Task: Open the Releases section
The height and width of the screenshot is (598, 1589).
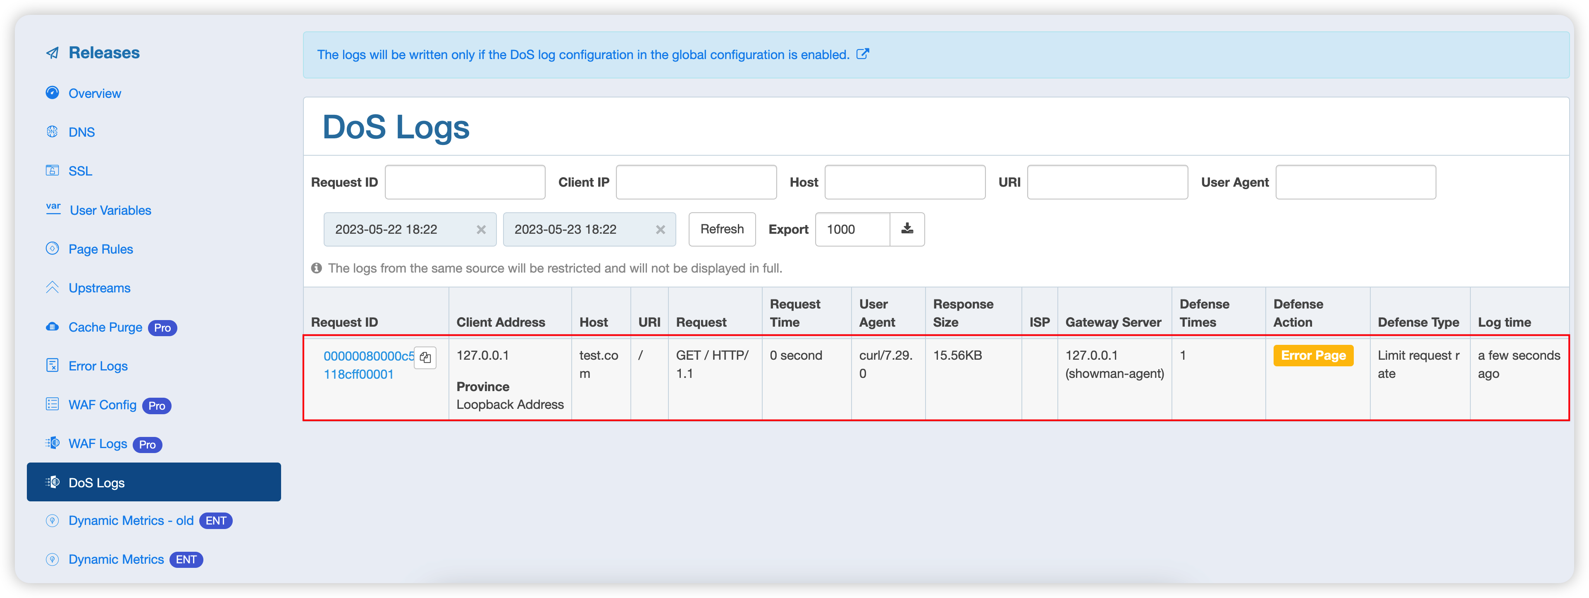Action: click(104, 53)
